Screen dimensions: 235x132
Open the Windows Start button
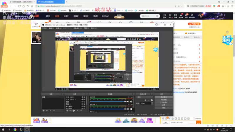tap(3, 130)
